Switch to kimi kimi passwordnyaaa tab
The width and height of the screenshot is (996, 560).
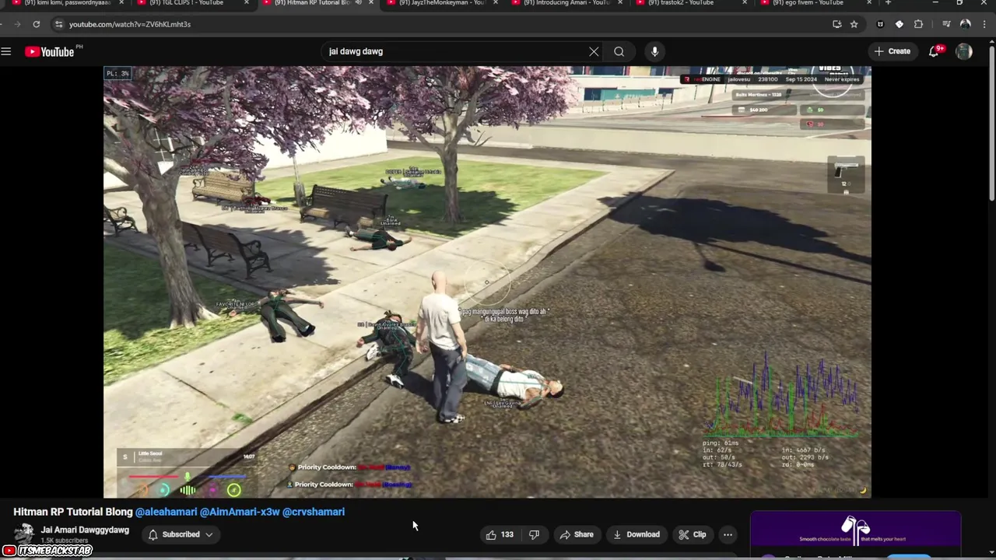66,3
